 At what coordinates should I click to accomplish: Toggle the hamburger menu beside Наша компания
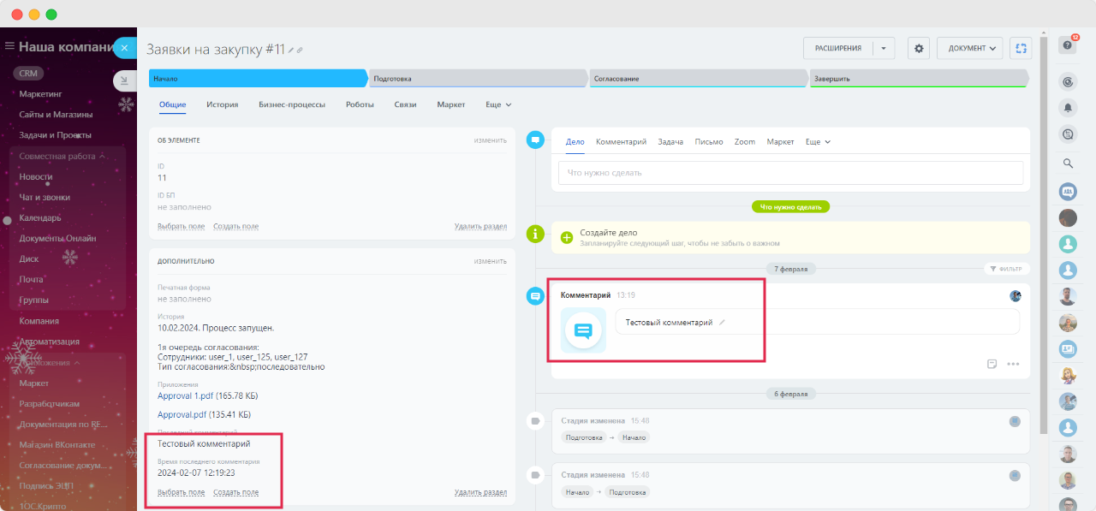click(x=9, y=47)
